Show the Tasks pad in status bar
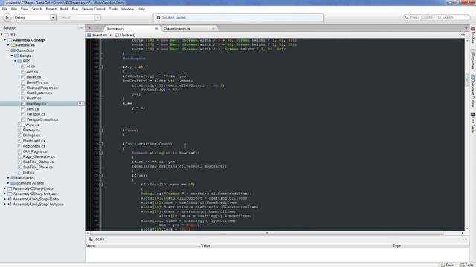This screenshot has height=267, width=476. (x=467, y=265)
